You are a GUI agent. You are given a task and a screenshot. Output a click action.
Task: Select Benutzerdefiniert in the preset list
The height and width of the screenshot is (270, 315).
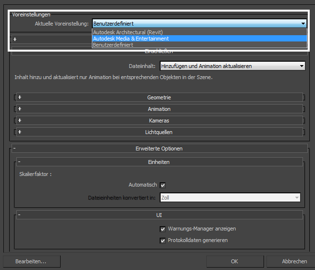pos(200,45)
